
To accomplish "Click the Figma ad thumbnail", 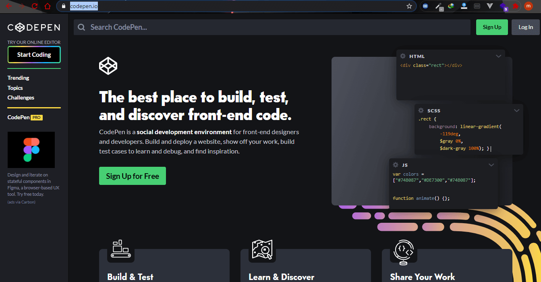I will point(31,150).
